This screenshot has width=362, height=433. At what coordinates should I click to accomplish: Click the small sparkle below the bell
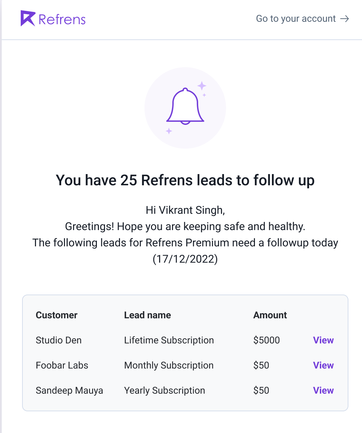[169, 131]
